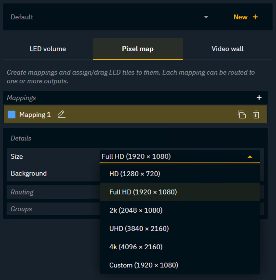
Task: Open the Default preset dropdown
Action: click(x=109, y=17)
